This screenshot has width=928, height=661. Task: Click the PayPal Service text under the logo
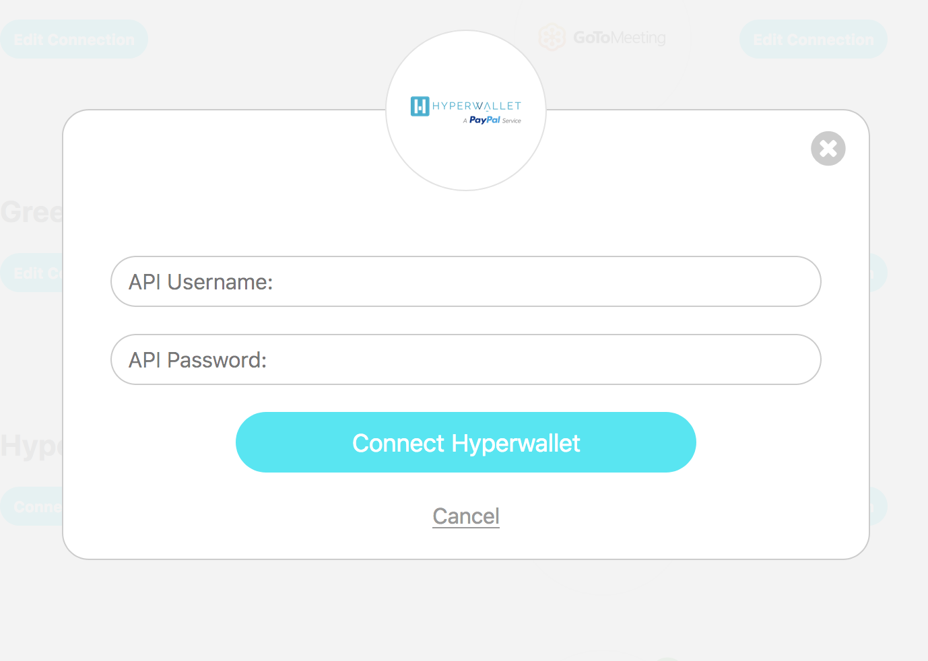click(x=494, y=120)
